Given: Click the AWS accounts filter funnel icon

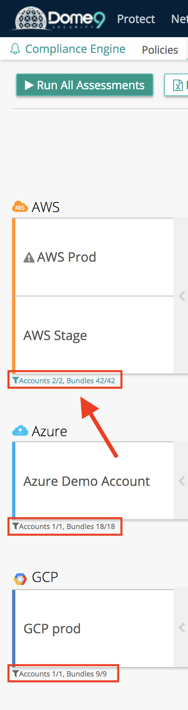Looking at the screenshot, I should [x=15, y=380].
